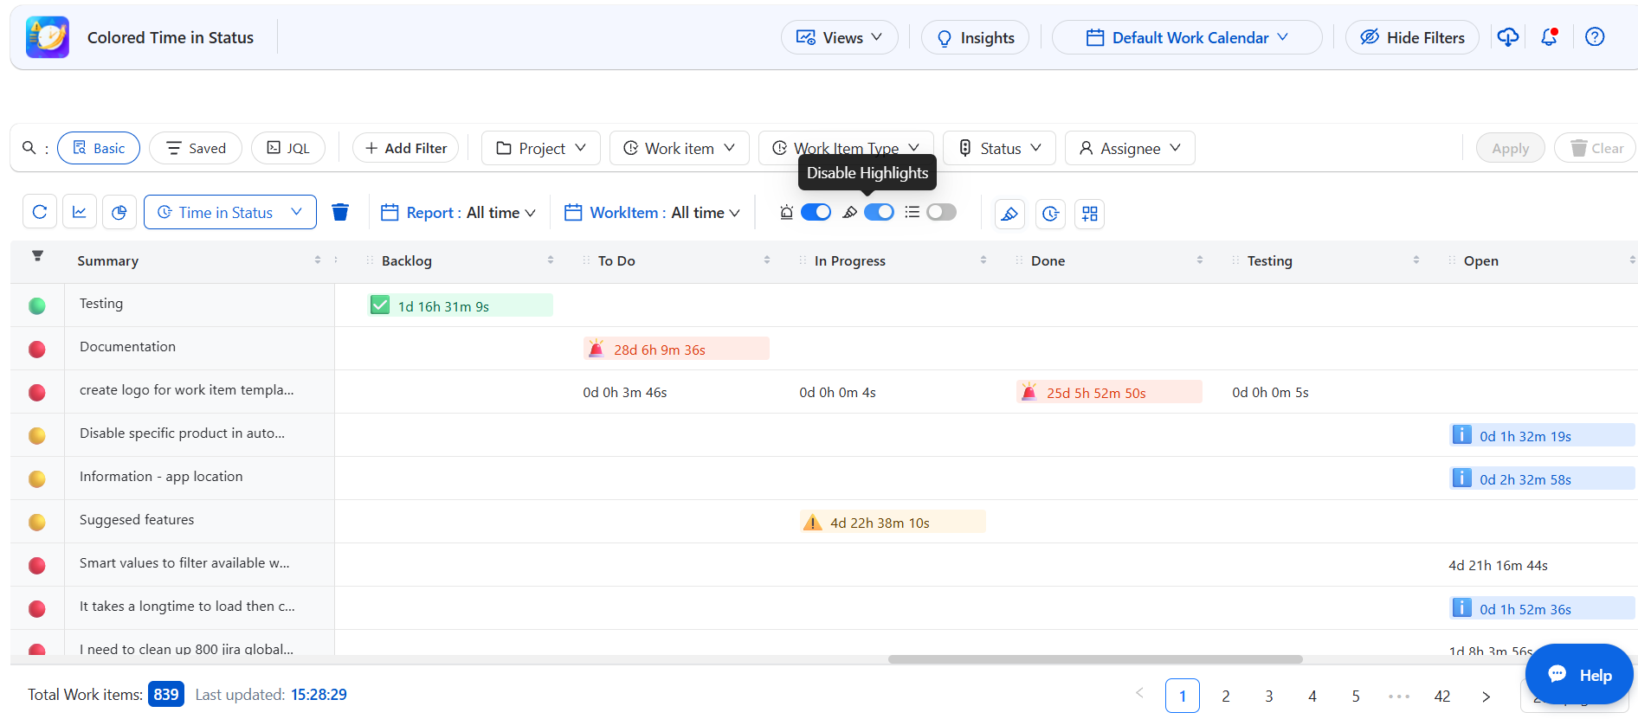The height and width of the screenshot is (719, 1638).
Task: Switch to the Basic filter mode
Action: (99, 148)
